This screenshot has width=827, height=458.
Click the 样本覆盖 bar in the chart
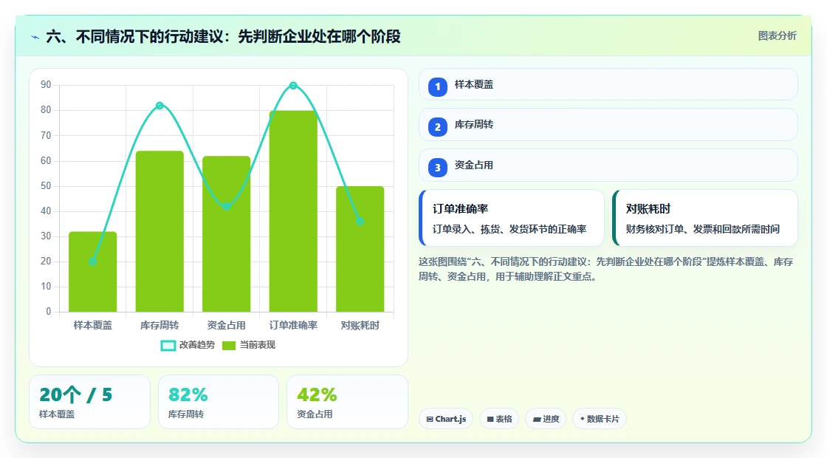[93, 272]
